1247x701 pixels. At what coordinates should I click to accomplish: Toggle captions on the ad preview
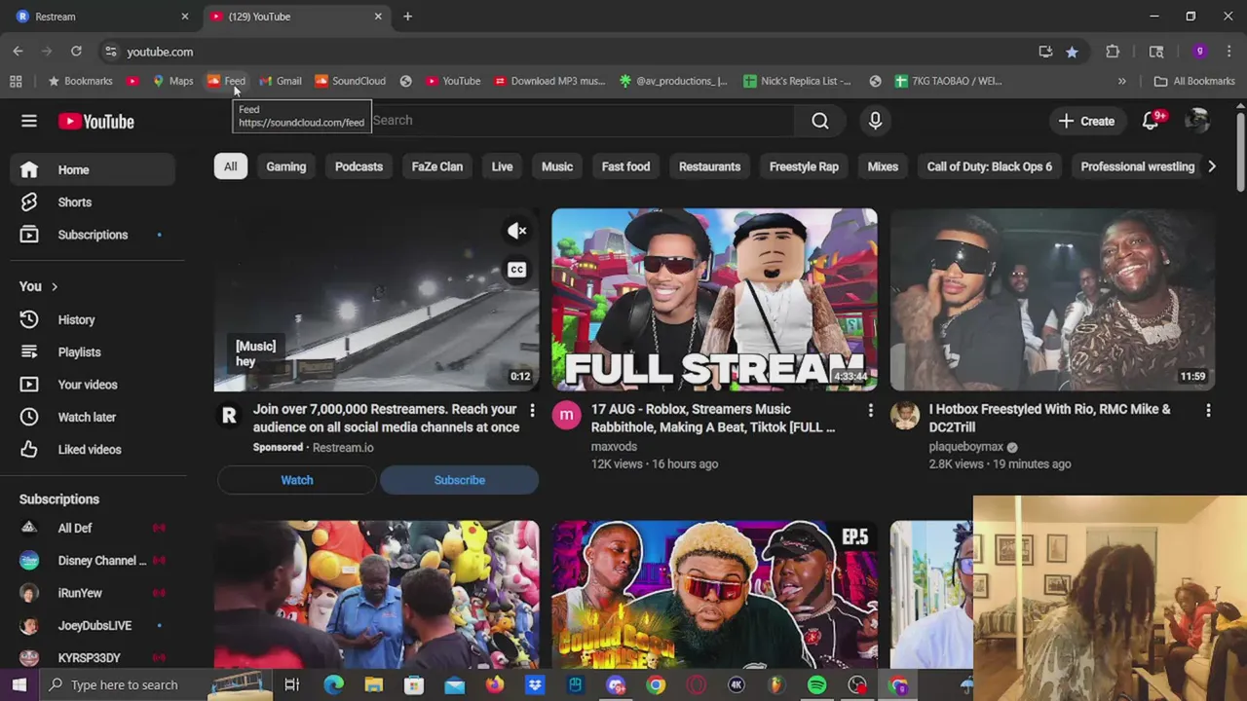pyautogui.click(x=516, y=270)
